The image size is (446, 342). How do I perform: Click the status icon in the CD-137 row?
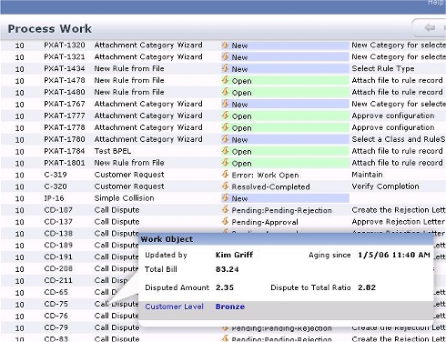click(x=225, y=222)
